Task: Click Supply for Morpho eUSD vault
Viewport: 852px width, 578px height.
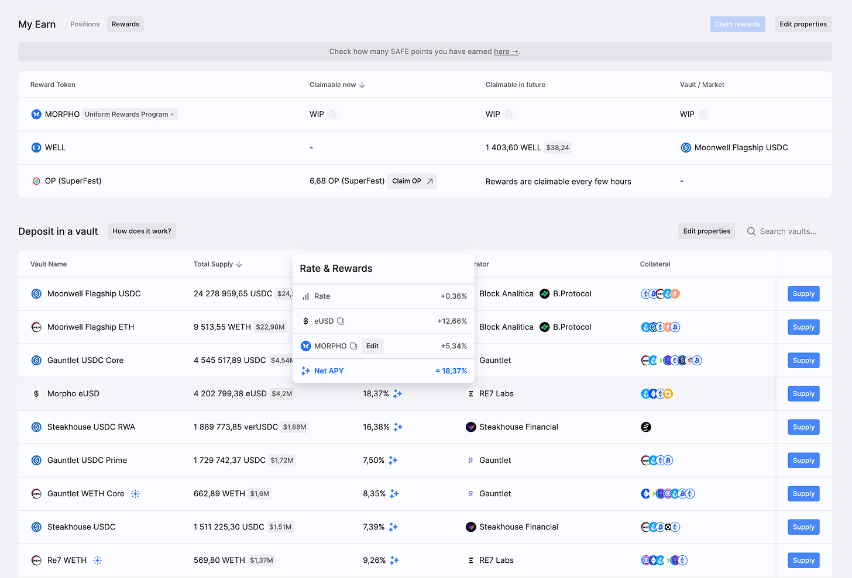Action: (x=803, y=394)
